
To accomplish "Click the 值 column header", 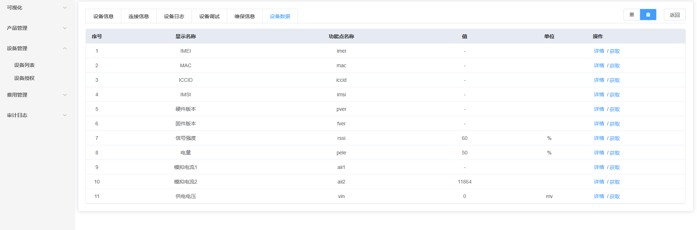I will (465, 36).
